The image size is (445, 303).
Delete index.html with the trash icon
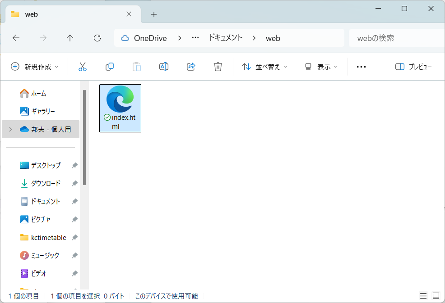(218, 66)
